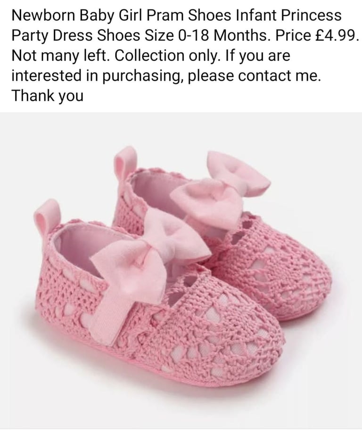Open the pink baby shoes product photo
The width and height of the screenshot is (362, 431).
click(x=181, y=271)
